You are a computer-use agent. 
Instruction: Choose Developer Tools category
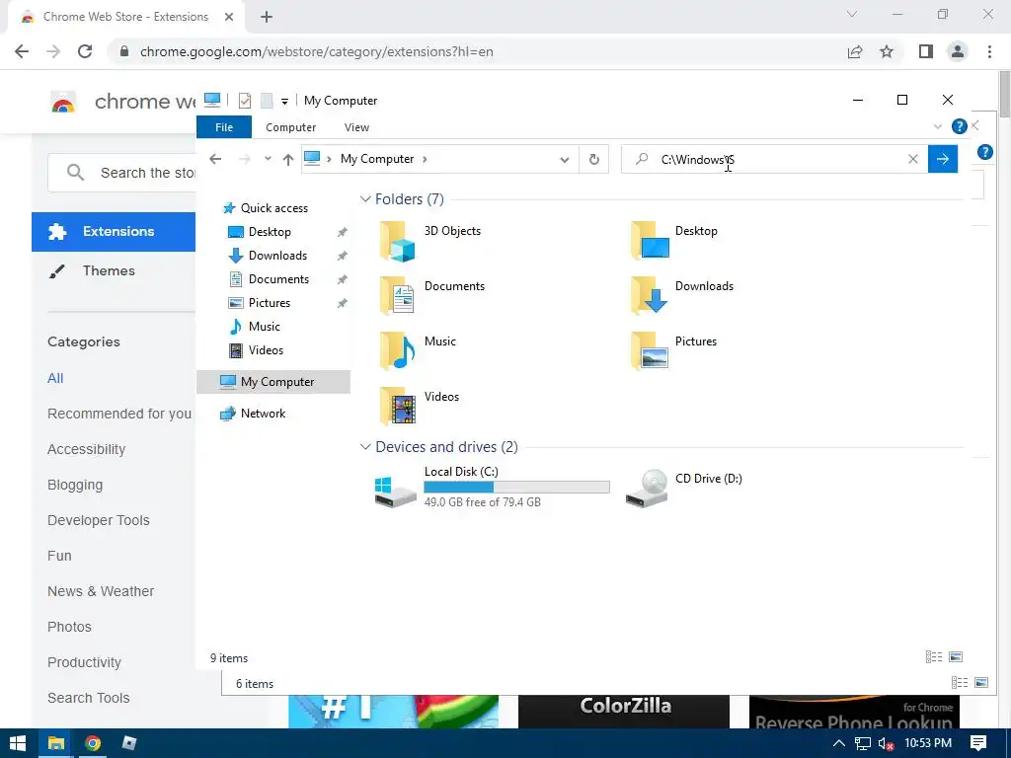click(98, 520)
